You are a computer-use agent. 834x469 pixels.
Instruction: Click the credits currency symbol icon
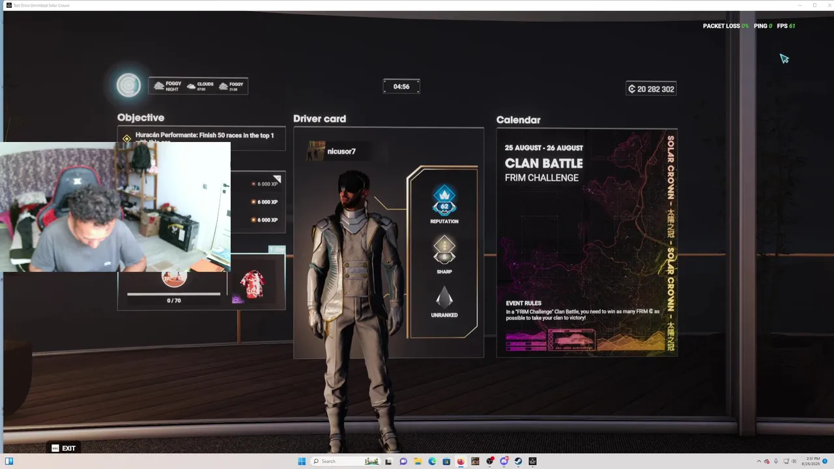pyautogui.click(x=631, y=89)
